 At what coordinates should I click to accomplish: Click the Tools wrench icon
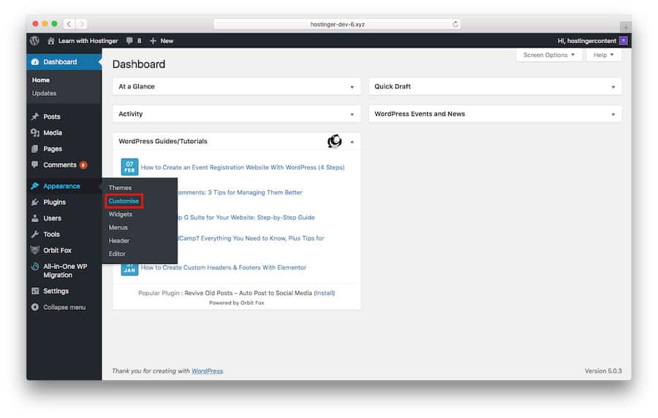click(x=35, y=234)
